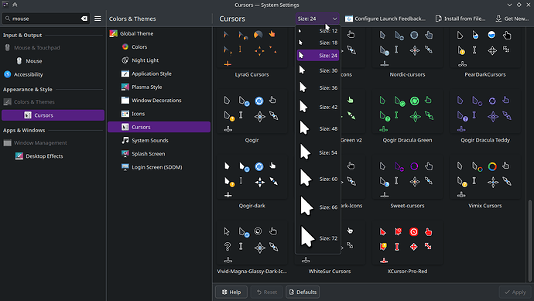The width and height of the screenshot is (534, 301).
Task: Click the Login Screen (SDDM) icon
Action: [x=125, y=167]
